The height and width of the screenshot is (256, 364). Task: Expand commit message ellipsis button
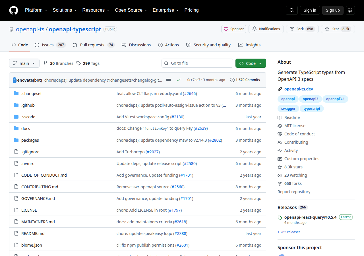(169, 80)
